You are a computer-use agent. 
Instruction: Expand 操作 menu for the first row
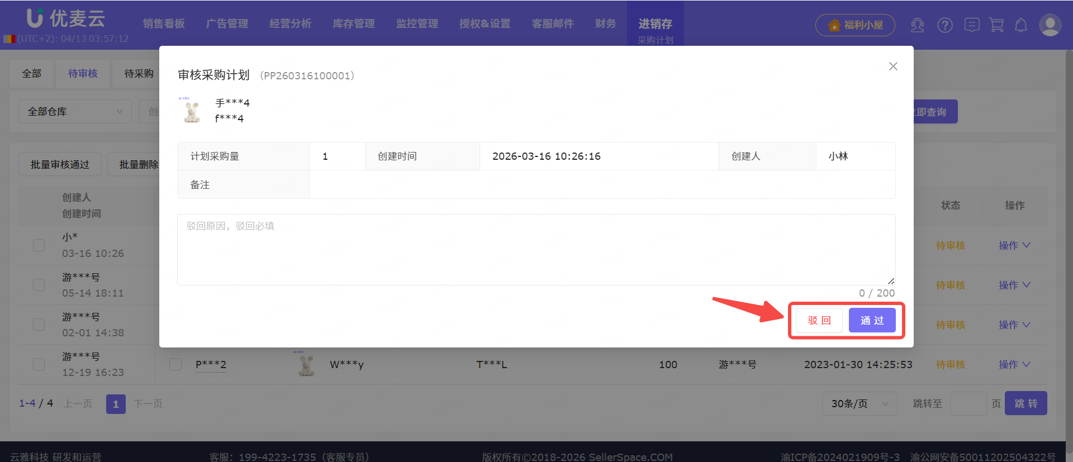(x=1014, y=245)
